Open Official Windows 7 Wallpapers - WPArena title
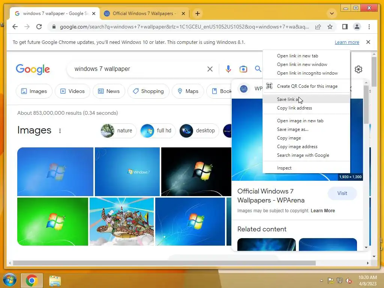 [271, 196]
